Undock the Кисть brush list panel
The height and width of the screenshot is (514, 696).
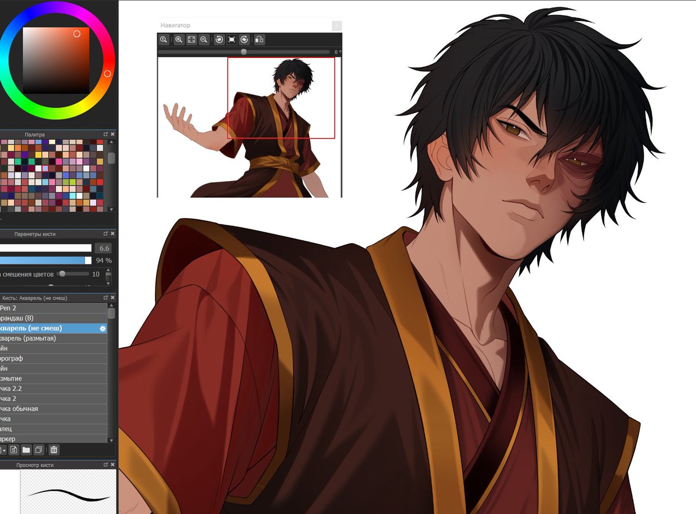106,298
